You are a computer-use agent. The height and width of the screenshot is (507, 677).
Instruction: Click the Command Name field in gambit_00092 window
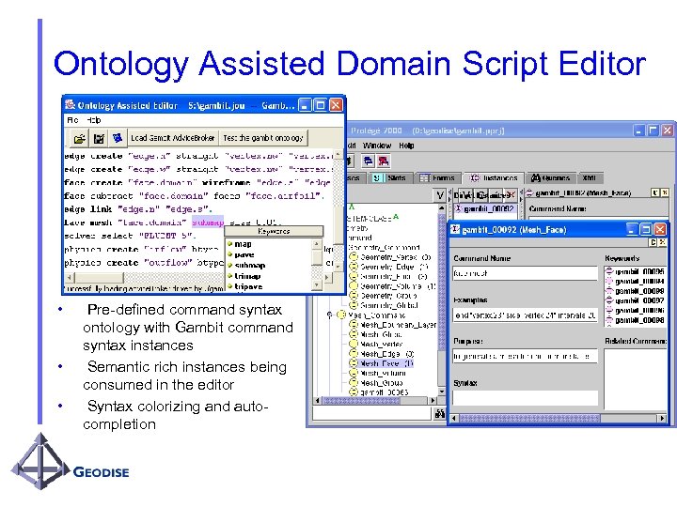pyautogui.click(x=525, y=273)
